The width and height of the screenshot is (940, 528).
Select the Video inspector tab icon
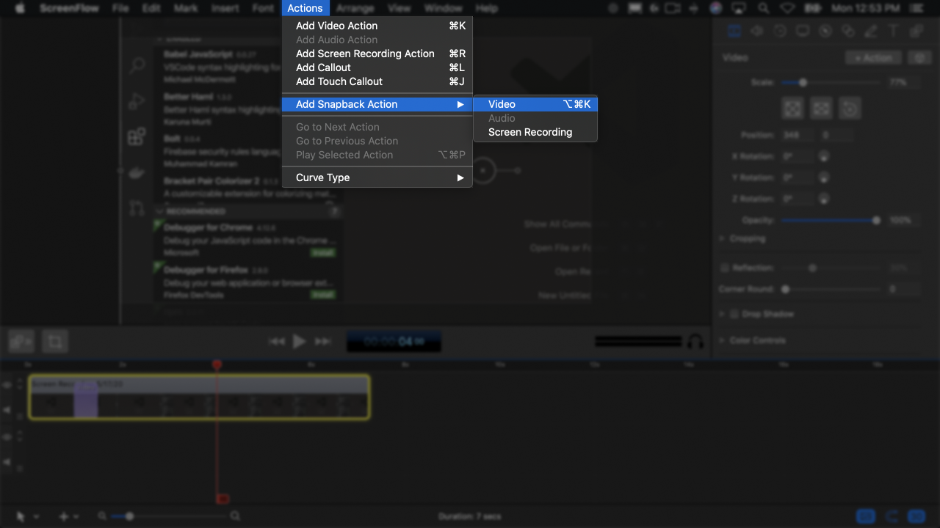(734, 32)
